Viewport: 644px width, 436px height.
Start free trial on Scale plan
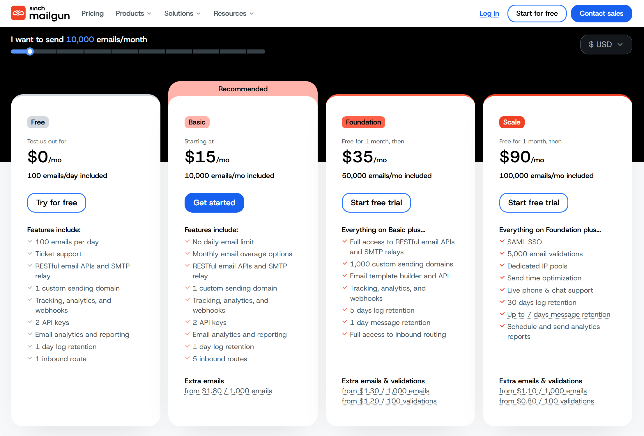(x=533, y=203)
